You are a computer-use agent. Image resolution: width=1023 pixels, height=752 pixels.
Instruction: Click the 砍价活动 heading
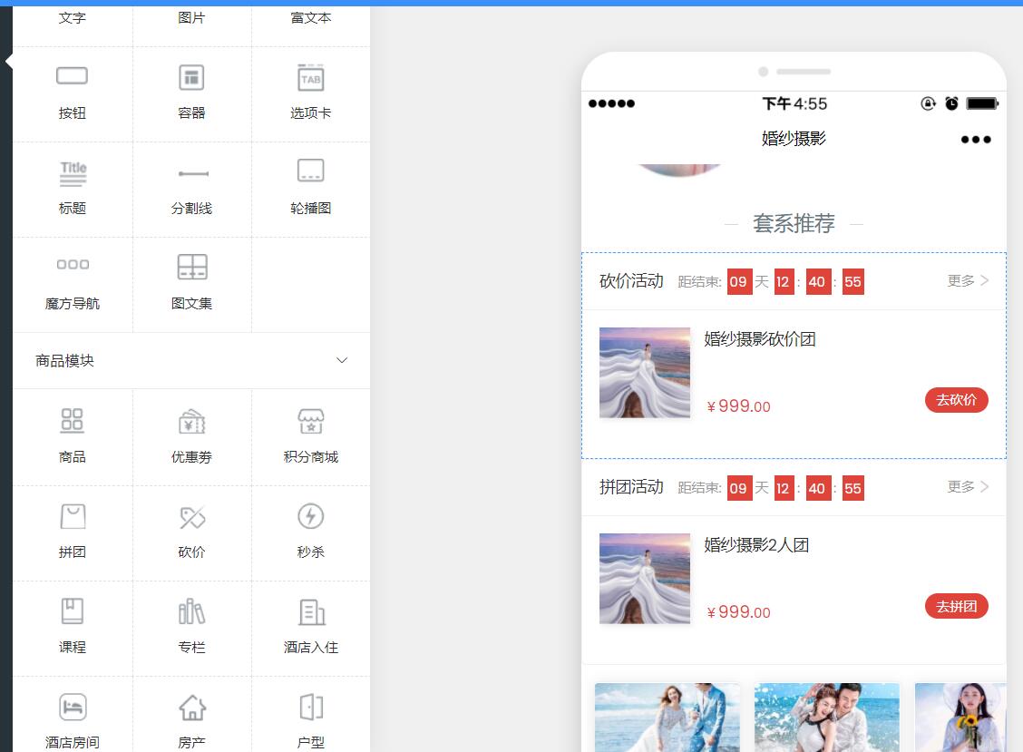(x=631, y=280)
